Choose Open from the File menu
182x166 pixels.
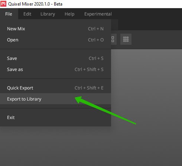pos(55,40)
